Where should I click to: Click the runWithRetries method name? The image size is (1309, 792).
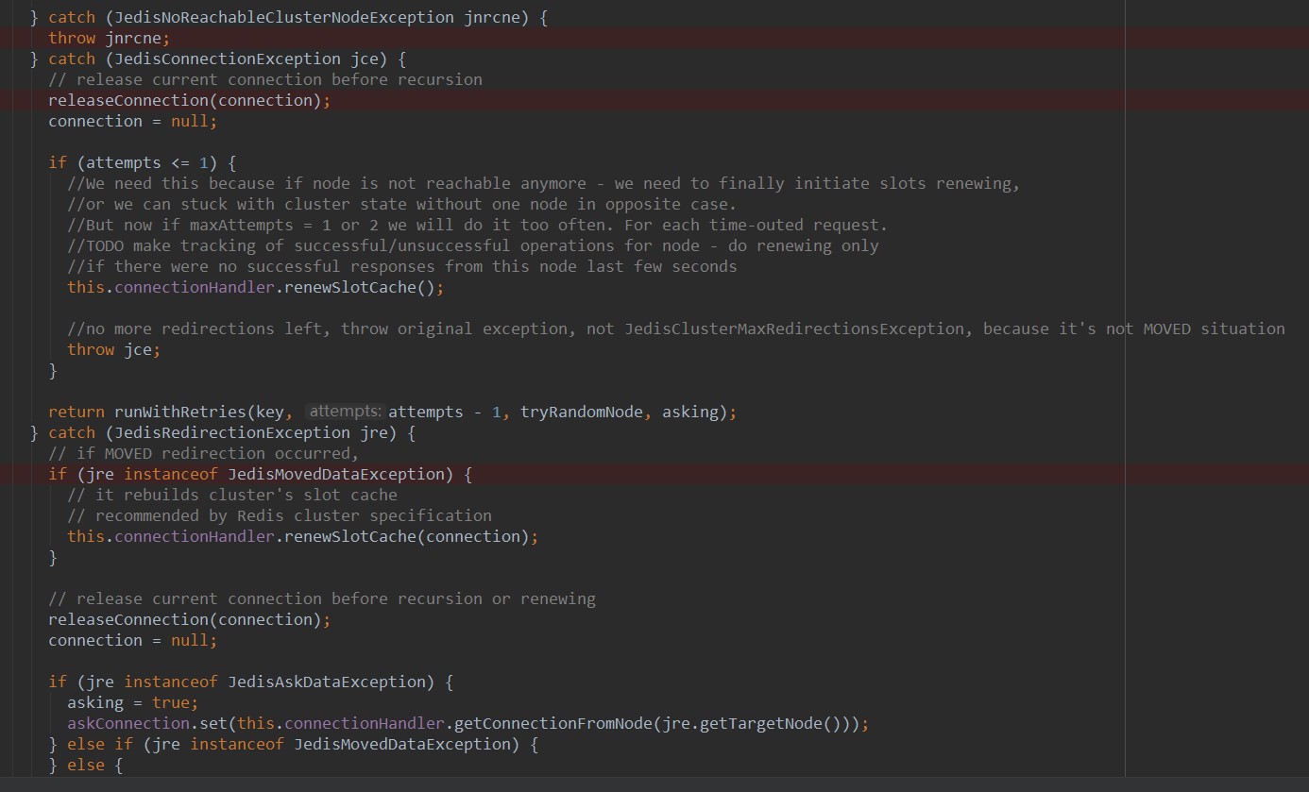[x=175, y=412]
